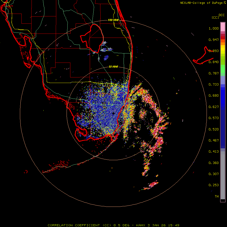Select the 0.360 scale value
Screen dimensions: 227x227
pos(214,163)
